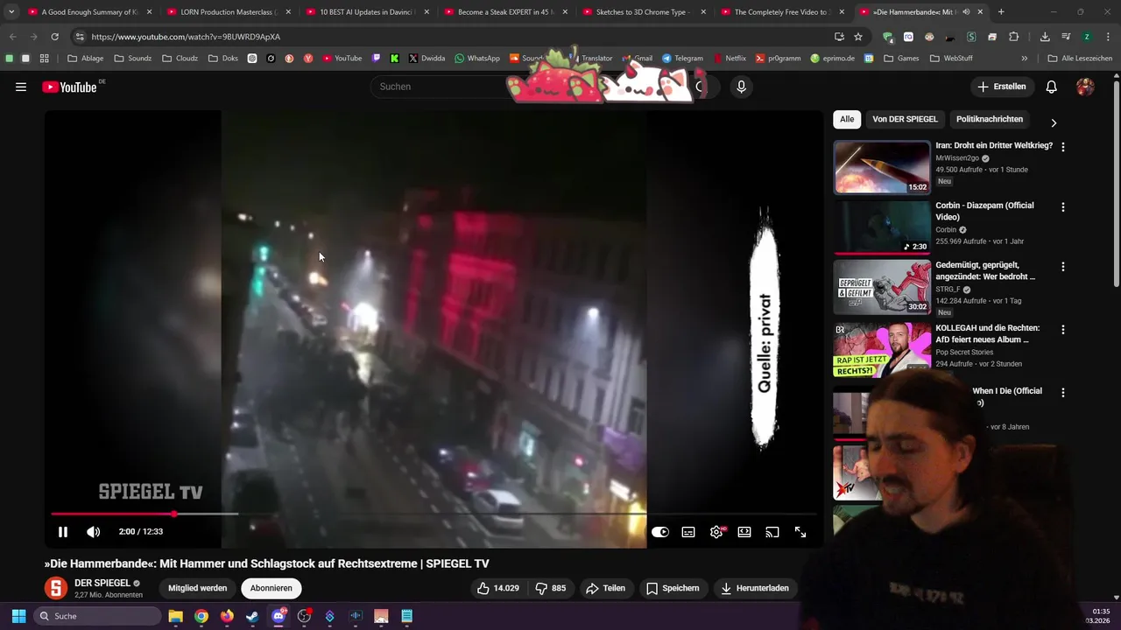Toggle the autoplay switch in the player

[660, 532]
